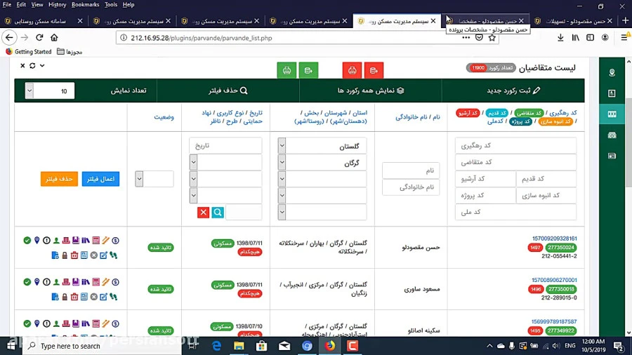Open tracking code link 157009209328161

pyautogui.click(x=554, y=239)
